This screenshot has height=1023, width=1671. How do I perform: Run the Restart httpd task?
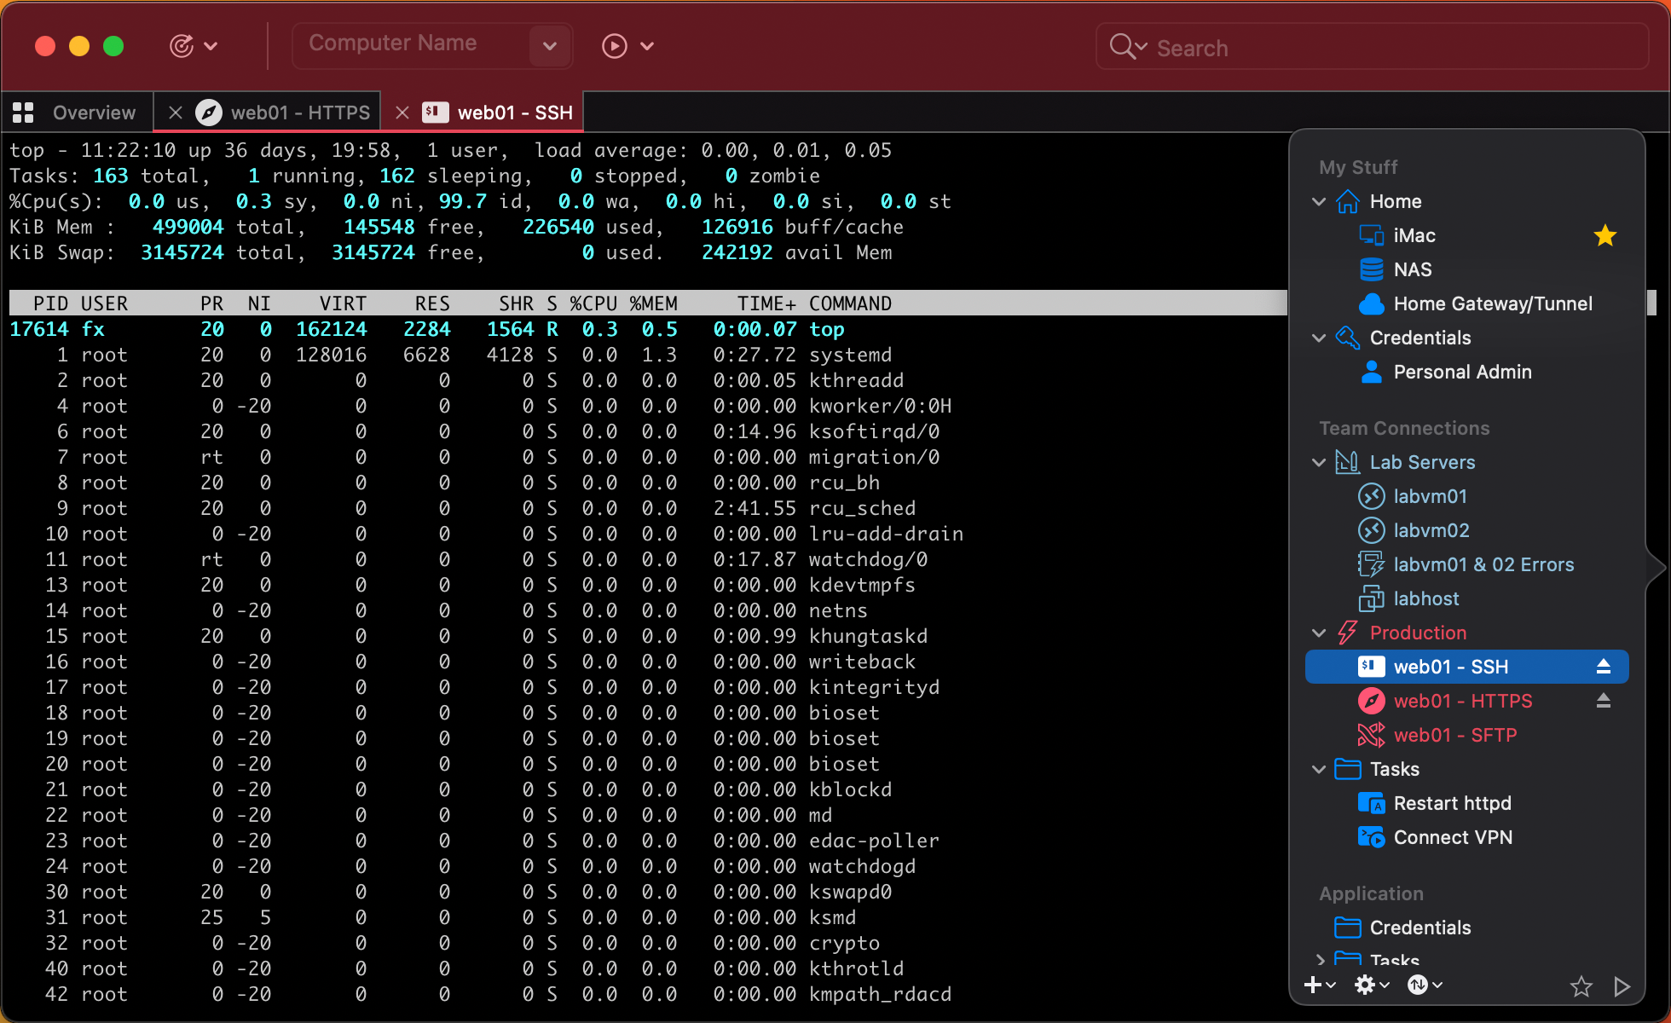1452,803
